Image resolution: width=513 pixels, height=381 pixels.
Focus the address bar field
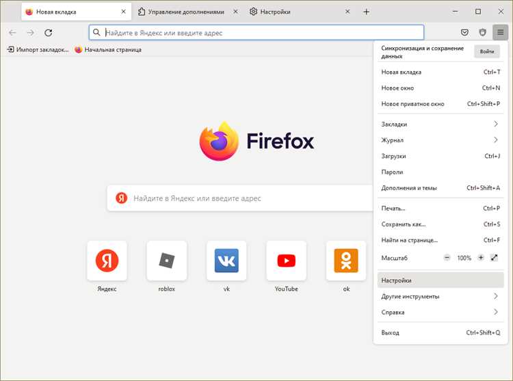[256, 32]
